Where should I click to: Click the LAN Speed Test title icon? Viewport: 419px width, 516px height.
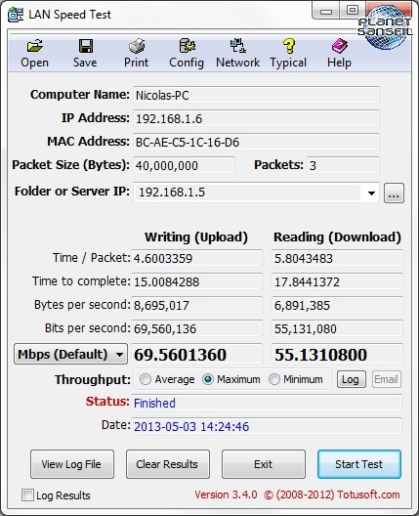(16, 15)
